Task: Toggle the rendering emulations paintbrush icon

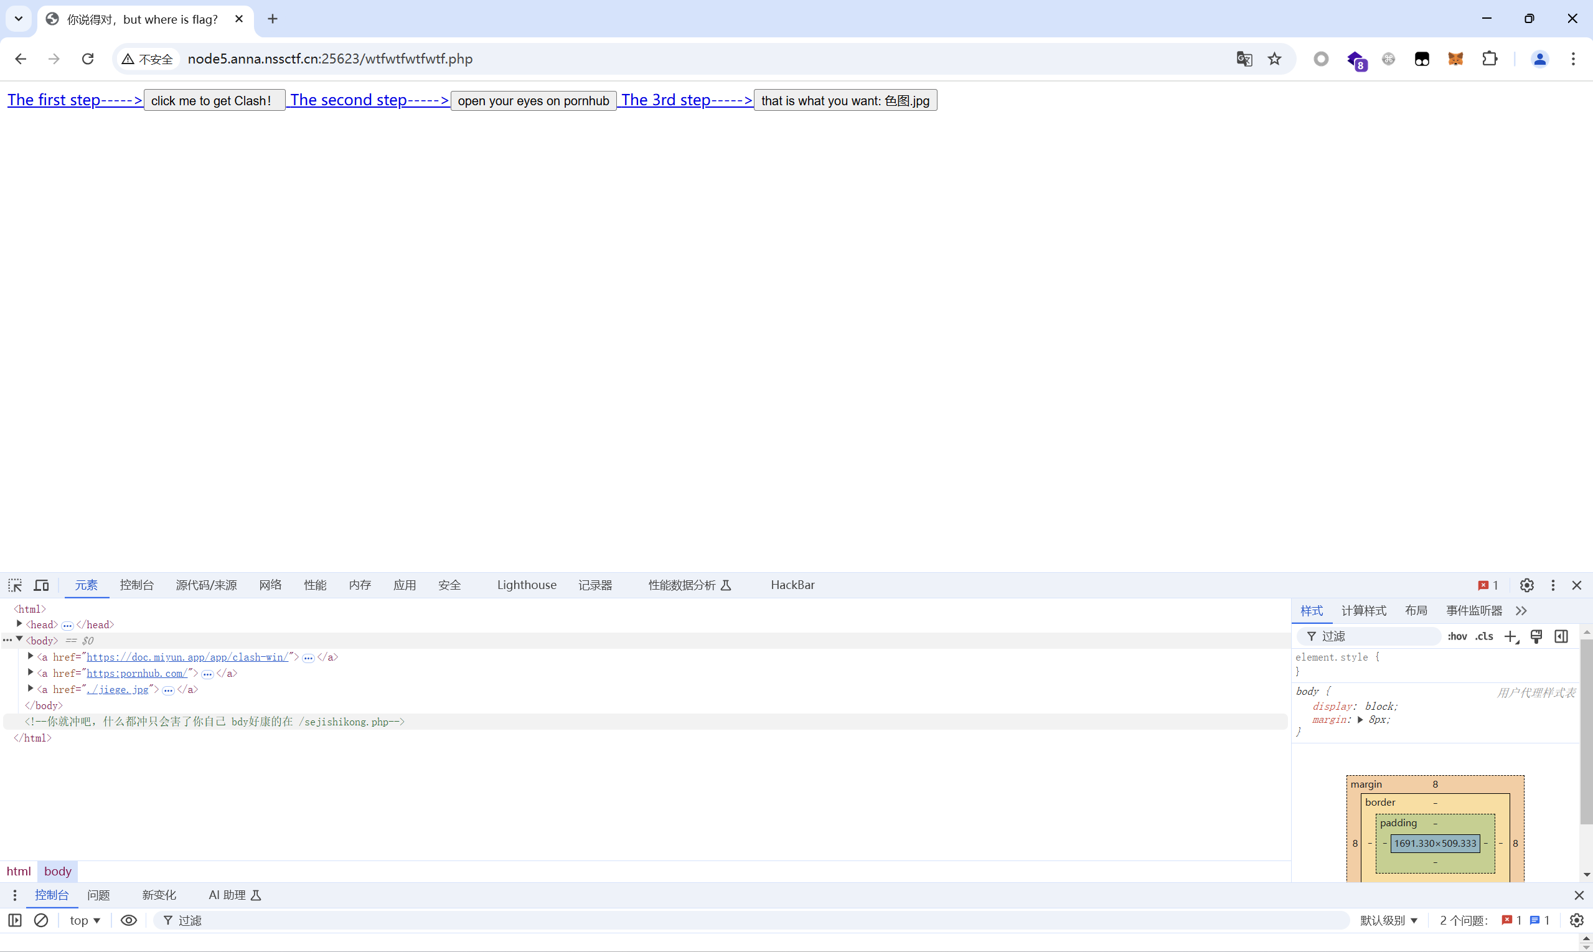Action: point(1536,636)
